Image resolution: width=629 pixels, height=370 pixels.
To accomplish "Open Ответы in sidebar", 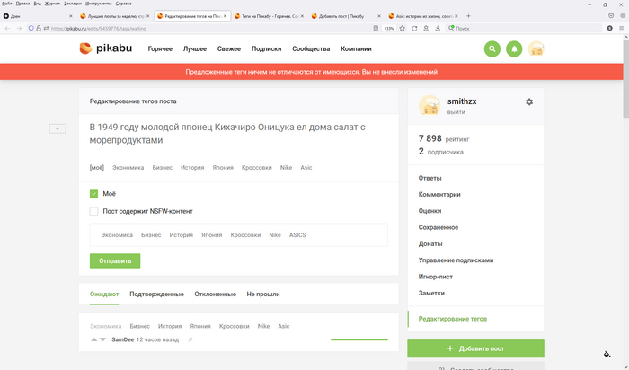I will pos(430,178).
